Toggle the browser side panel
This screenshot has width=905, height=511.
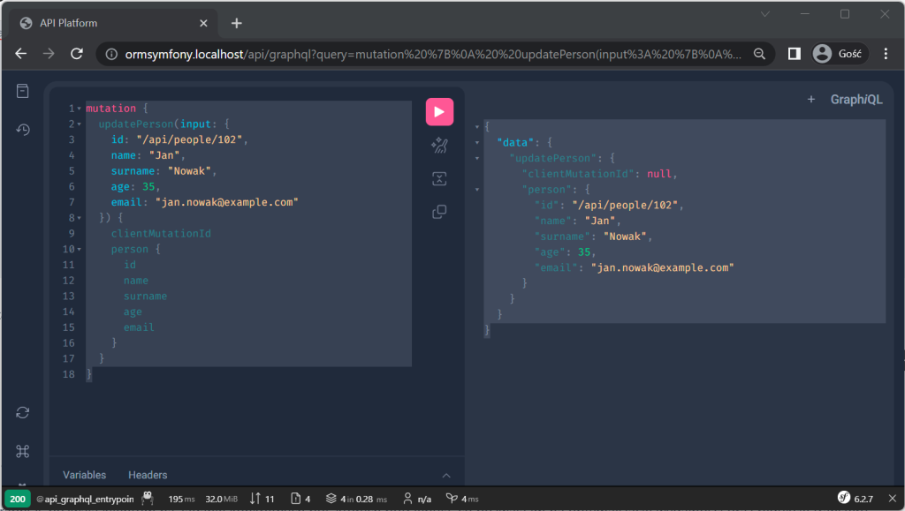(x=795, y=54)
